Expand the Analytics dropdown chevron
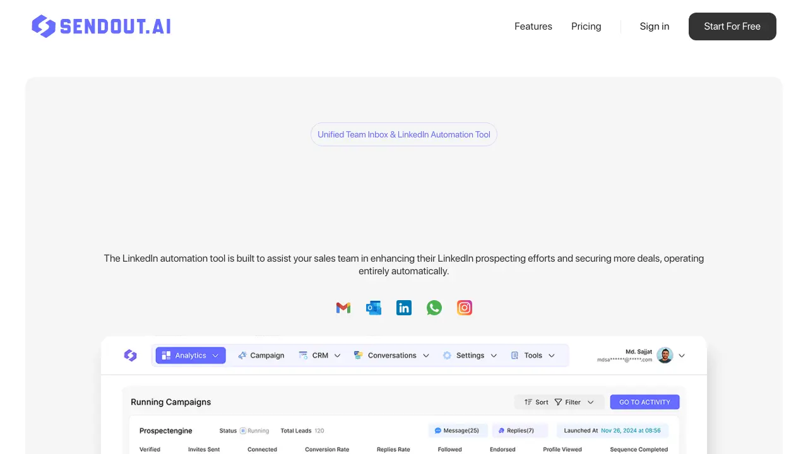 tap(215, 356)
